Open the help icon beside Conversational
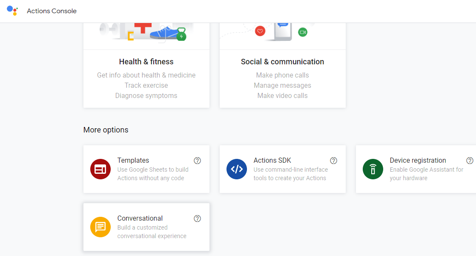 tap(197, 219)
